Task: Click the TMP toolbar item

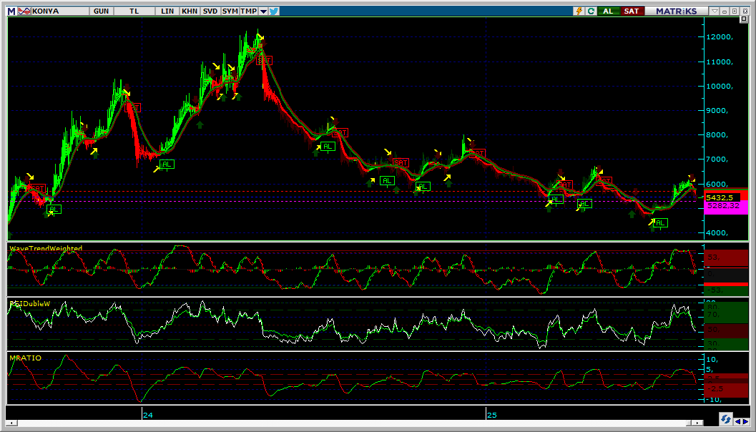Action: 249,11
